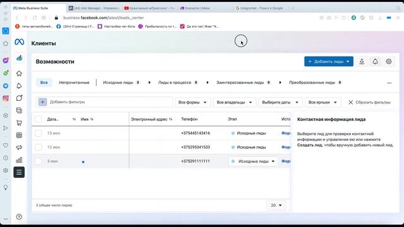Click Messenger icon in browser sidebar

tap(6, 61)
